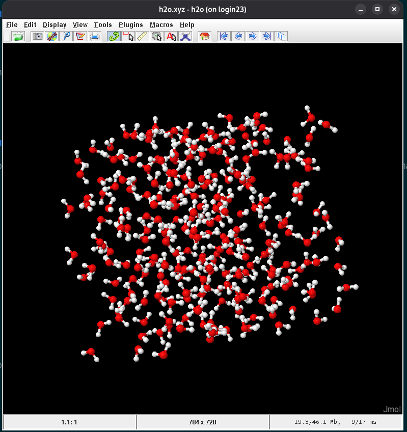Screen dimensions: 407x432
Task: Expand the Macros menu
Action: (x=161, y=25)
